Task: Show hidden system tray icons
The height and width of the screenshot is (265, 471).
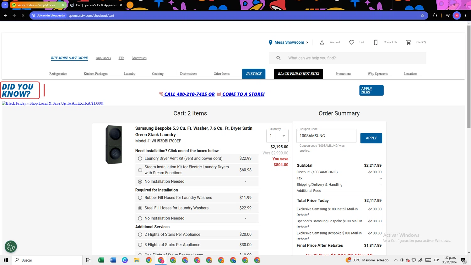Action: [396, 260]
